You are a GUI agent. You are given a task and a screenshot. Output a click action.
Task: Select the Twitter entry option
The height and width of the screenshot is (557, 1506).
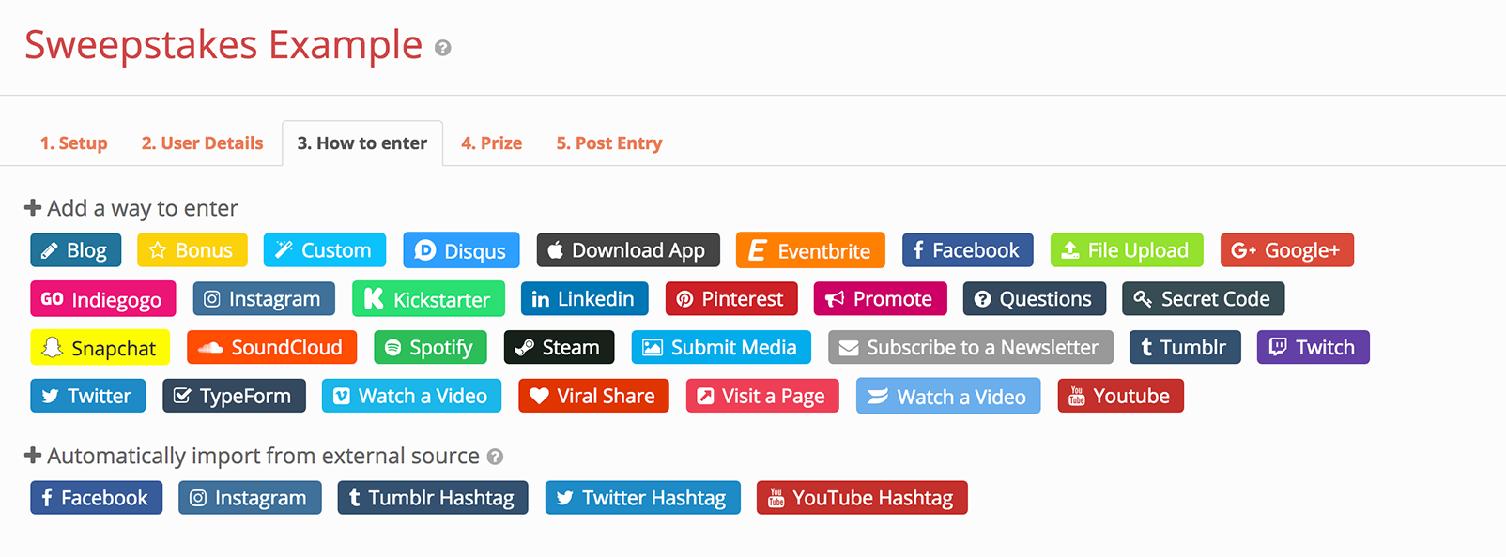pyautogui.click(x=87, y=395)
